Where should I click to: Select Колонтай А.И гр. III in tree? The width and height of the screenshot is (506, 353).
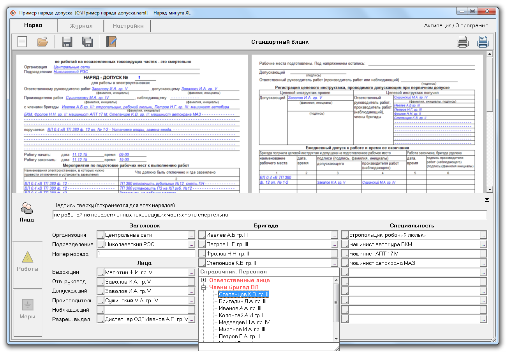tap(242, 315)
